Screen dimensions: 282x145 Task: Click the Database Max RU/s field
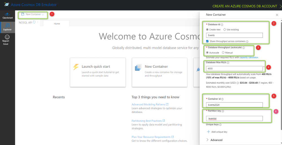click(234, 68)
